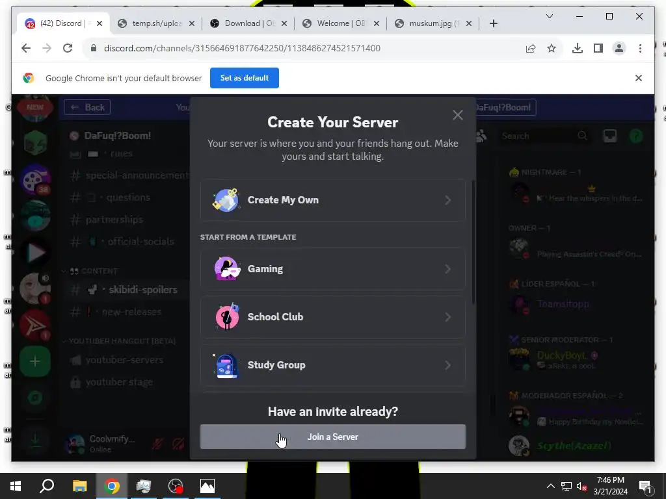Dismiss the default browser notification bar
The height and width of the screenshot is (499, 666).
click(x=639, y=78)
